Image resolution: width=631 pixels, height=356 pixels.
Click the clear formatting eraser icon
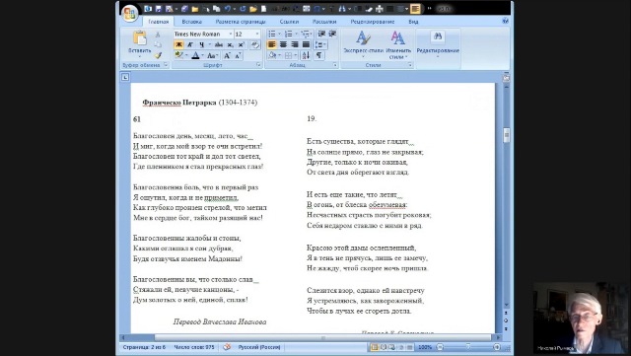[255, 44]
